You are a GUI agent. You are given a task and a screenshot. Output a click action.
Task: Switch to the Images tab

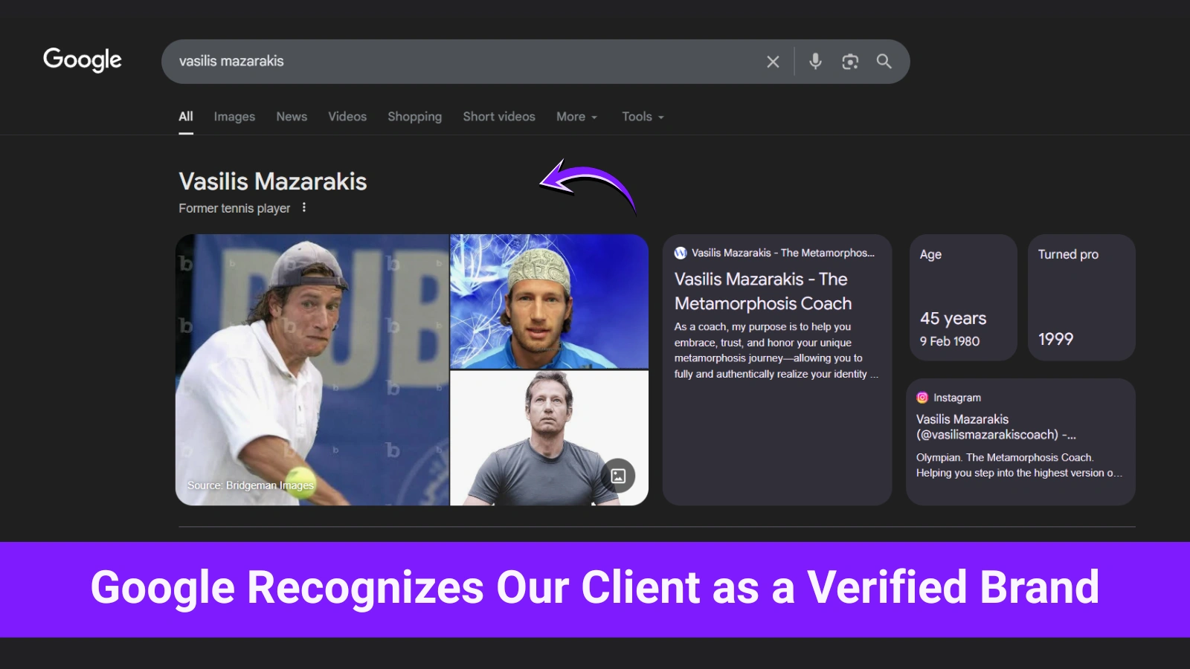tap(234, 117)
